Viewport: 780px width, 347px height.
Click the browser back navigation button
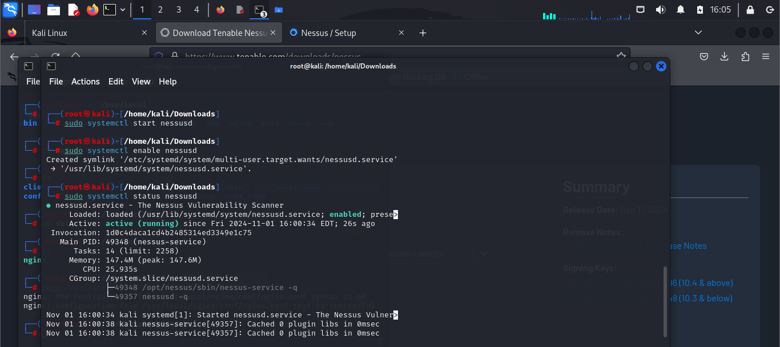coord(14,57)
